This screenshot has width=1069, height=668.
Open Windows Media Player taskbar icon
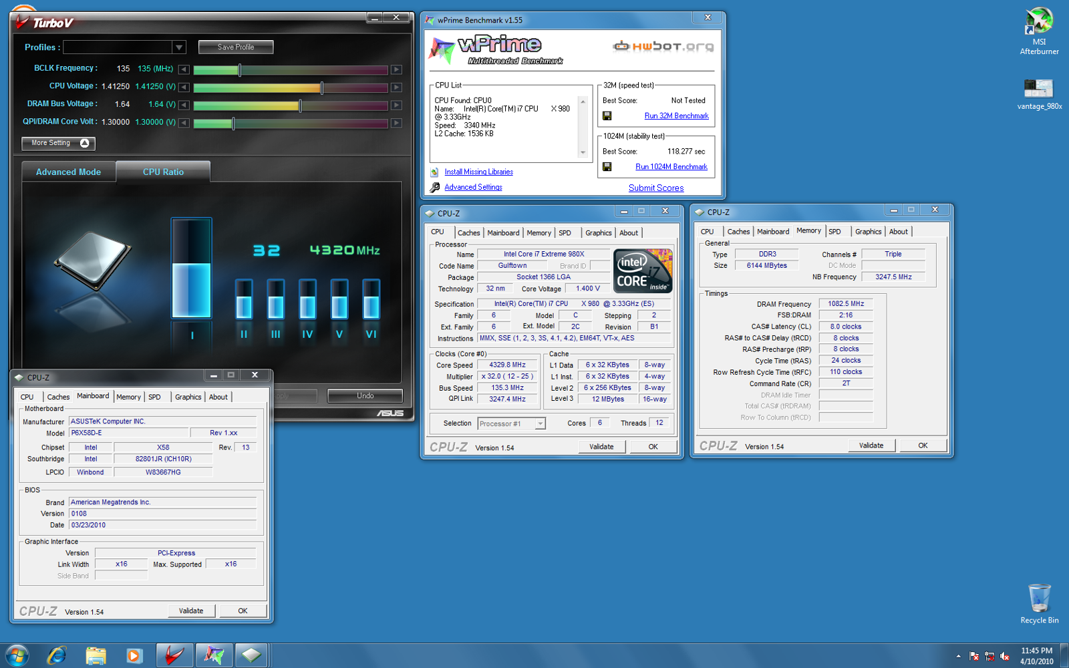(x=134, y=655)
